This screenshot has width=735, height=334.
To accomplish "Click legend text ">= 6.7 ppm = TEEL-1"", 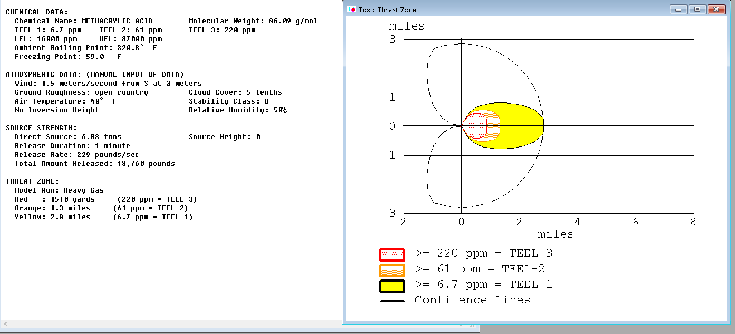I will coord(483,284).
